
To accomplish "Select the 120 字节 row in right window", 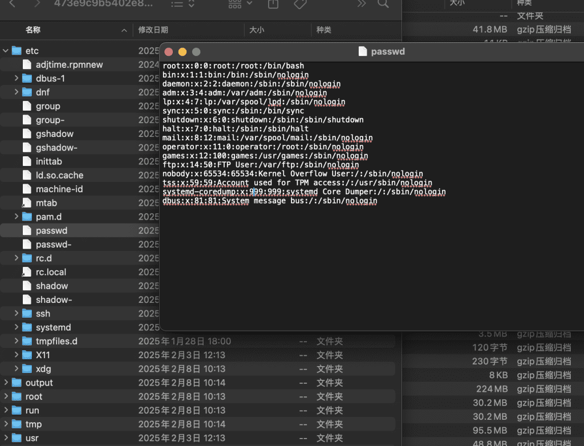I will tap(493, 348).
